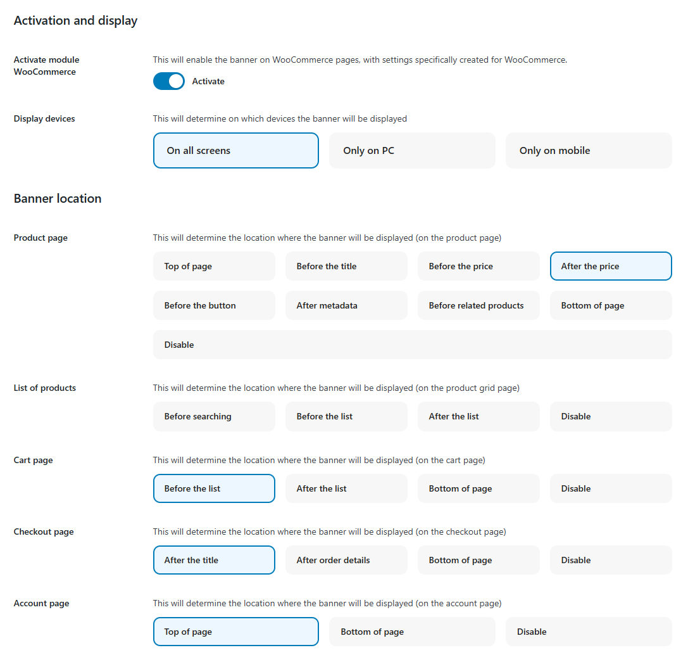The height and width of the screenshot is (662, 688).
Task: Disable the banner on product page
Action: click(x=412, y=345)
